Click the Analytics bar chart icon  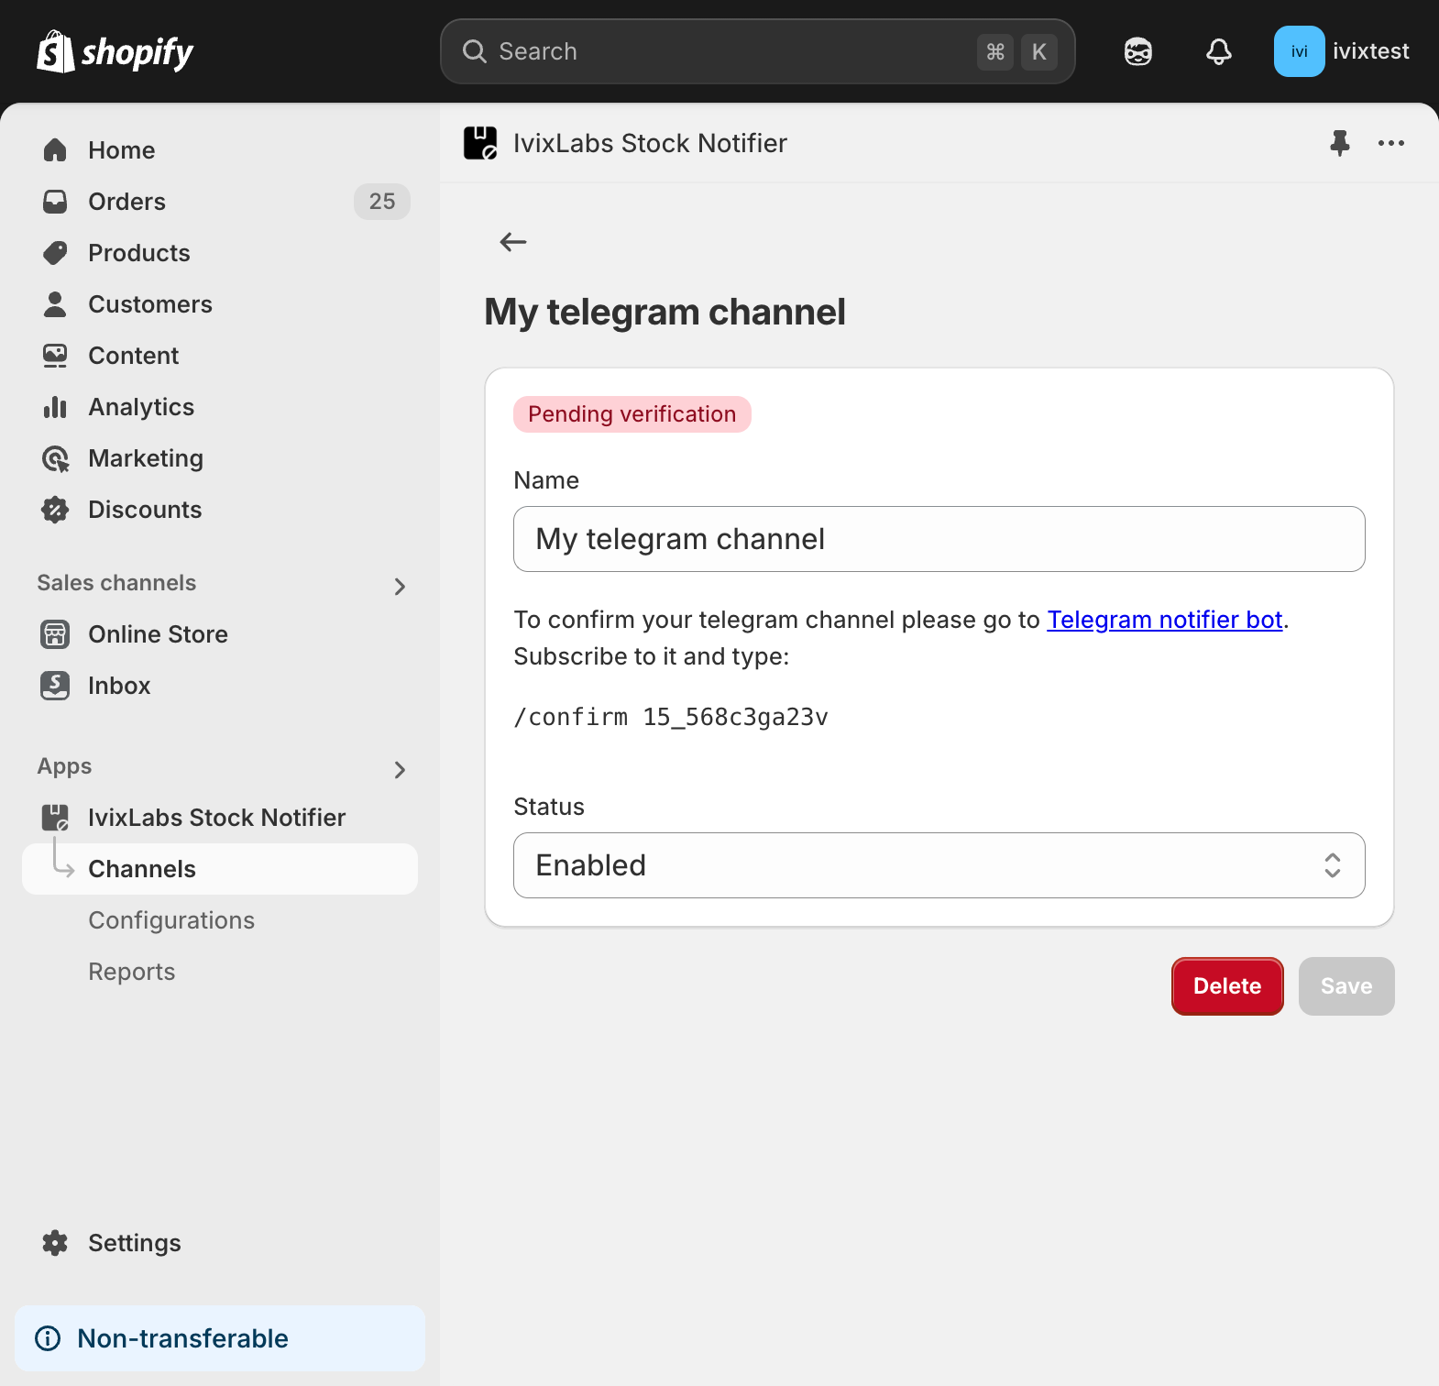pos(55,407)
